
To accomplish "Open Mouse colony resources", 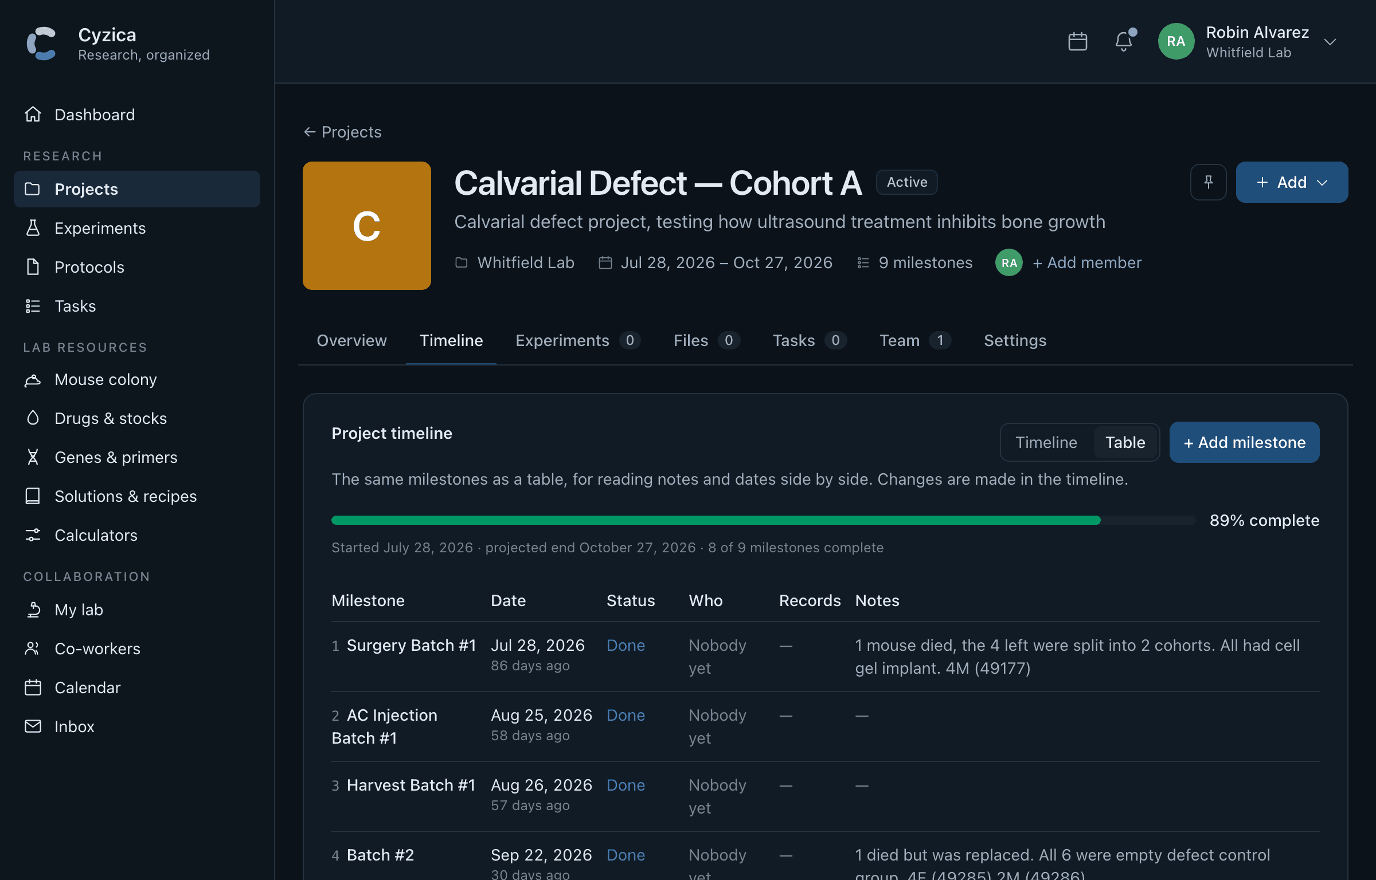I will pyautogui.click(x=136, y=379).
